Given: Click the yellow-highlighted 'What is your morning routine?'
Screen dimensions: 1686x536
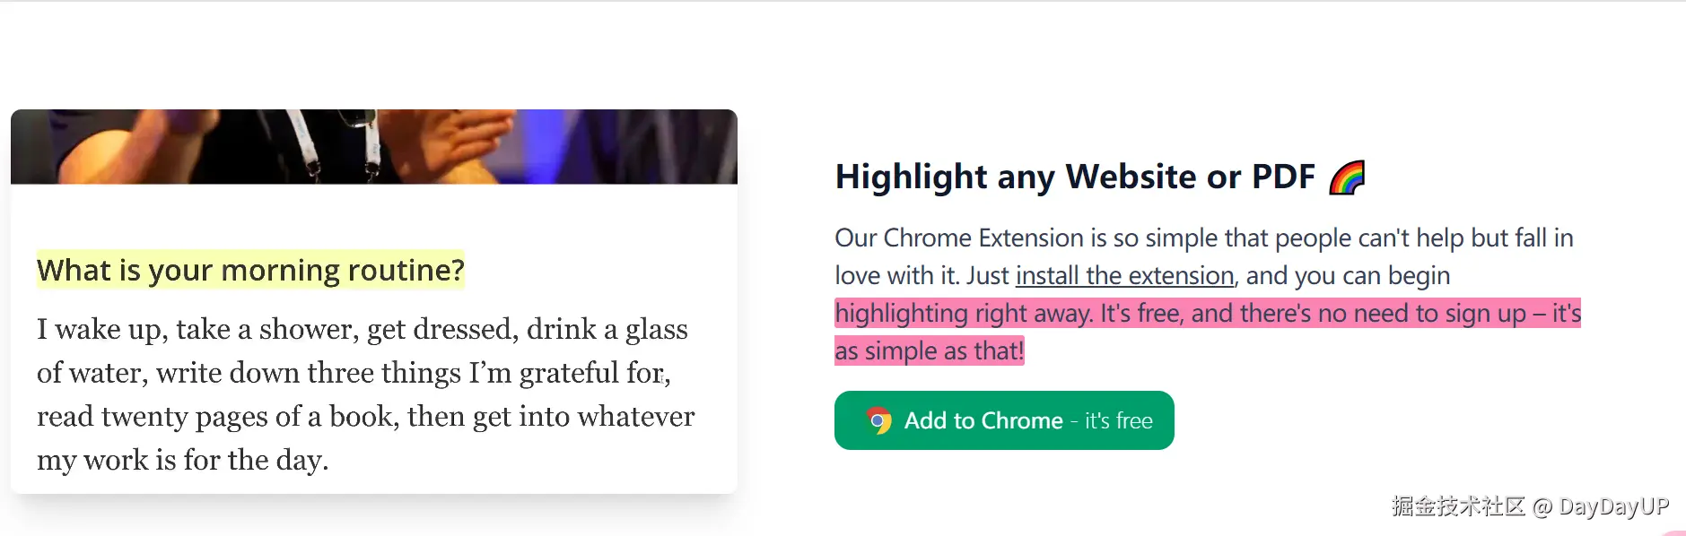Looking at the screenshot, I should (250, 270).
